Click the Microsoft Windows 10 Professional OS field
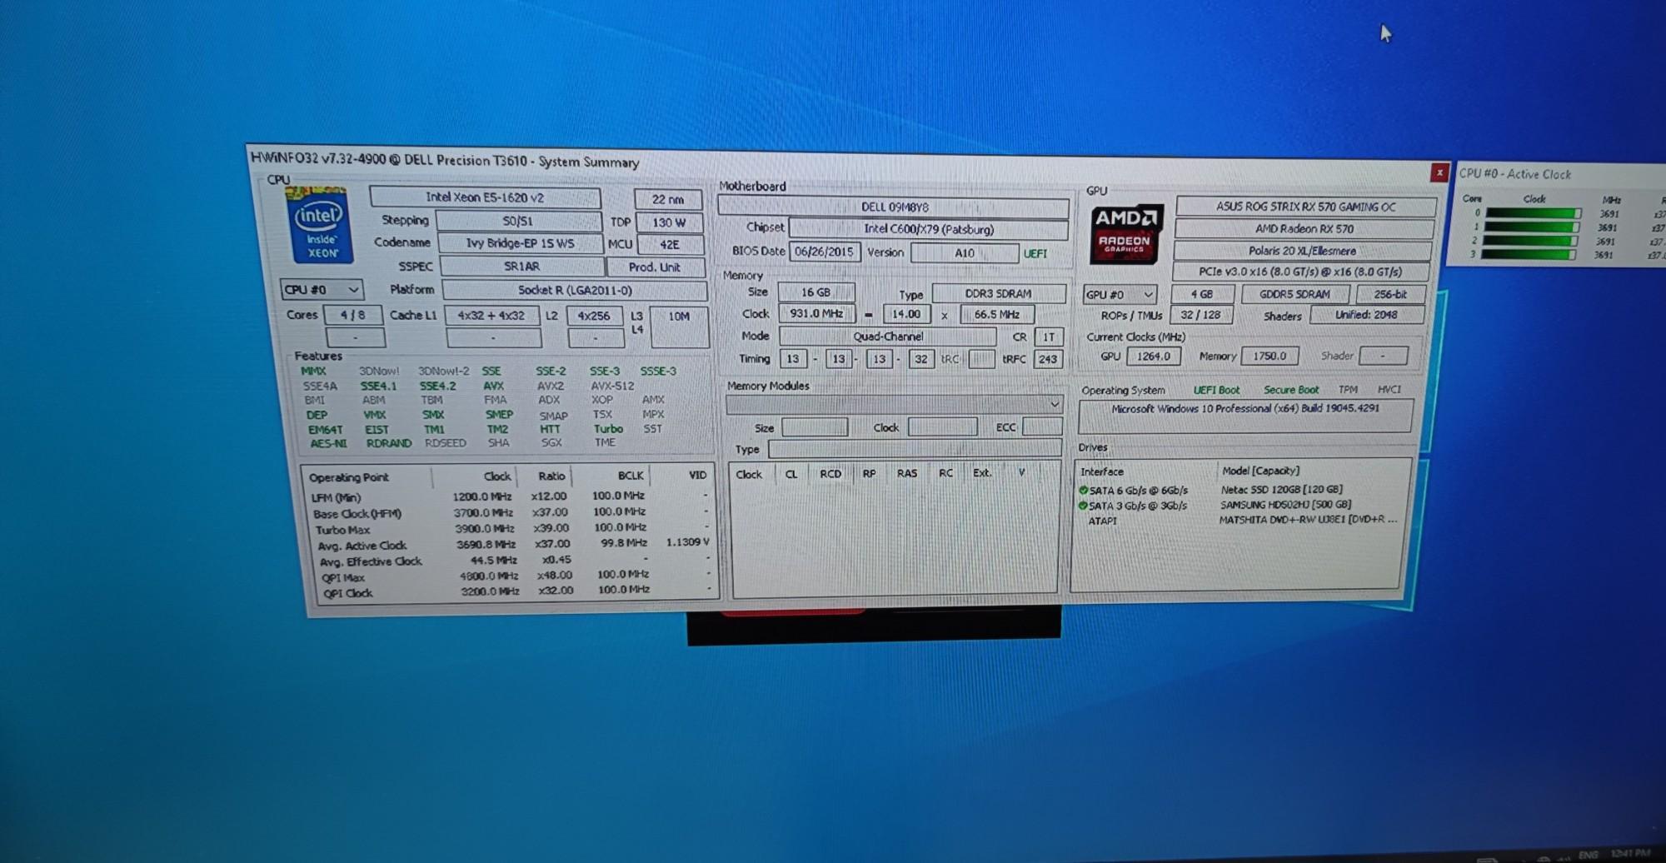1666x863 pixels. (1245, 415)
